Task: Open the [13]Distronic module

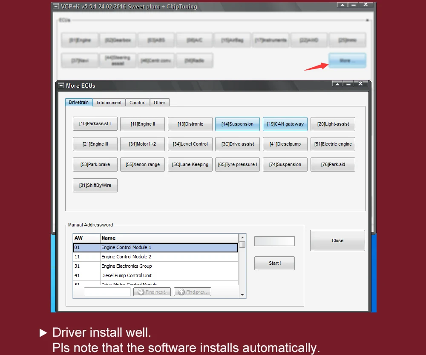Action: (190, 124)
